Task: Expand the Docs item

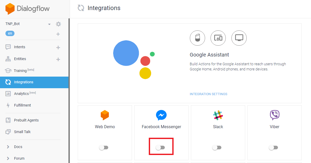Action: (18, 147)
